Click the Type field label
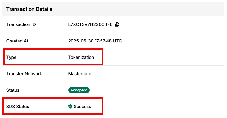Viewport: 227px width, 118px height. 11,57
